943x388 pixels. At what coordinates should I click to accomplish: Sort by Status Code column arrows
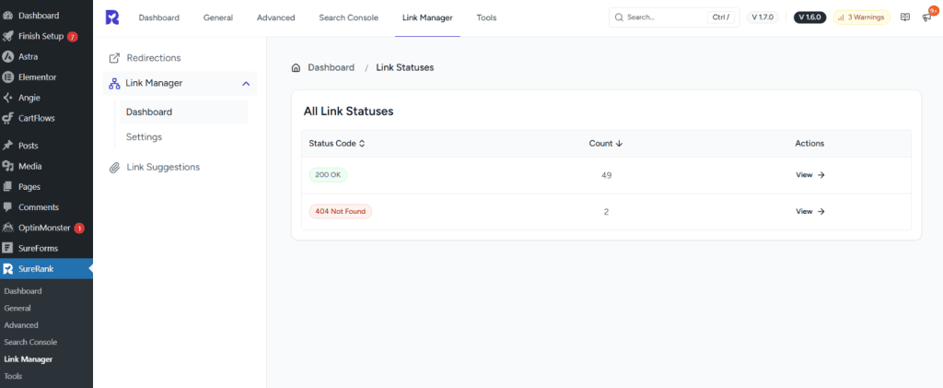click(362, 144)
